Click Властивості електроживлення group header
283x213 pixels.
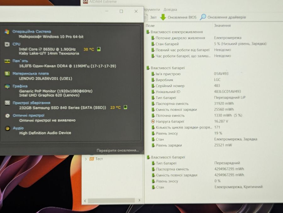(176, 32)
